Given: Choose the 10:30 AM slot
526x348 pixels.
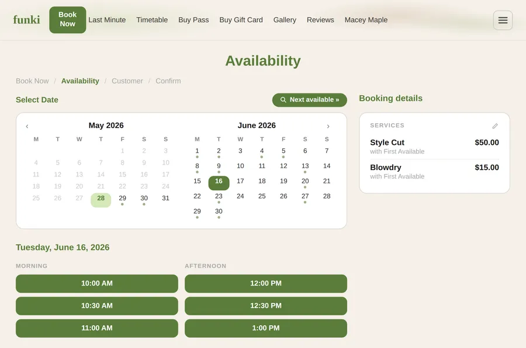Looking at the screenshot, I should [97, 306].
